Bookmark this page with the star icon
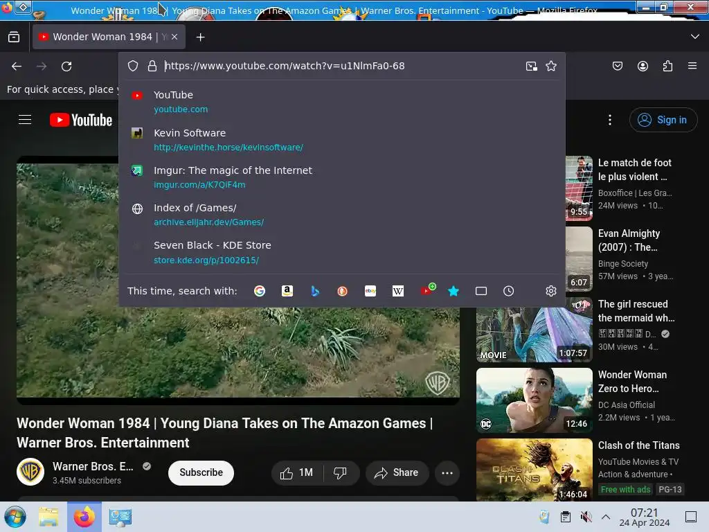Screen dimensions: 709x532 click(550, 66)
